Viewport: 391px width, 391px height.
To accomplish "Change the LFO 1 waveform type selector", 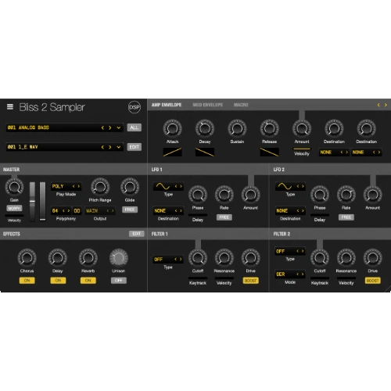I will tap(168, 186).
